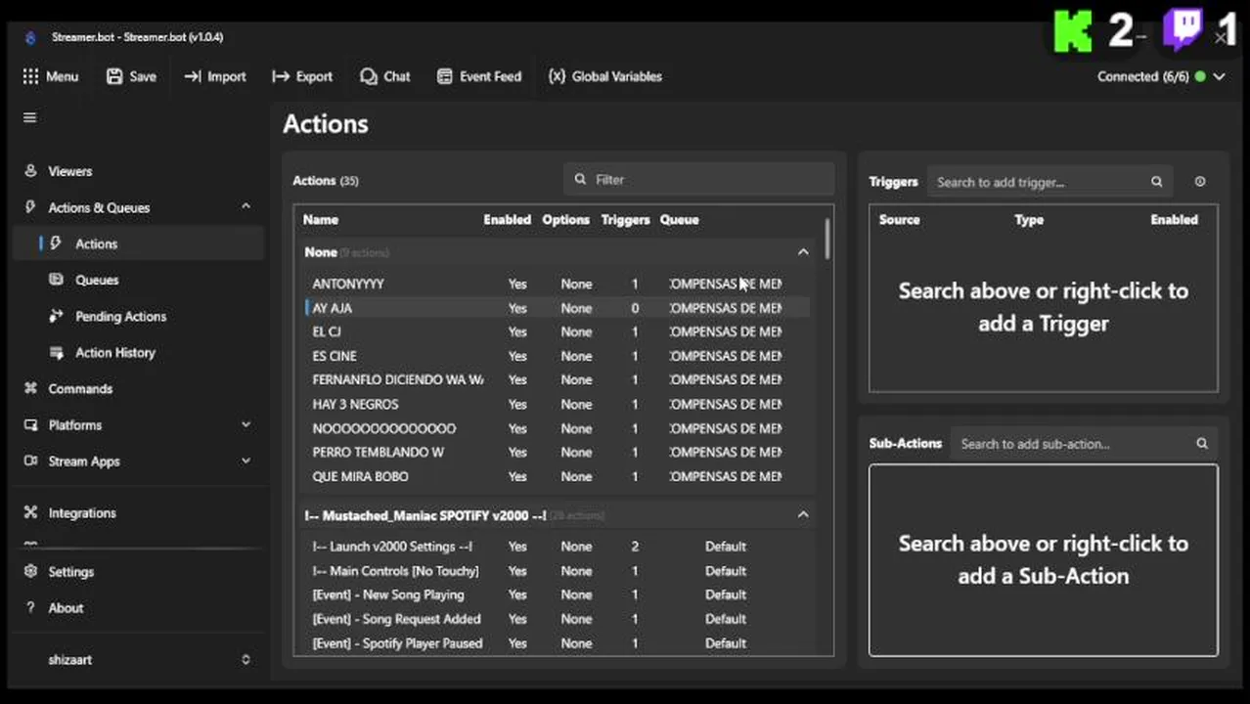Sort actions by Options column header
This screenshot has width=1250, height=704.
point(565,220)
